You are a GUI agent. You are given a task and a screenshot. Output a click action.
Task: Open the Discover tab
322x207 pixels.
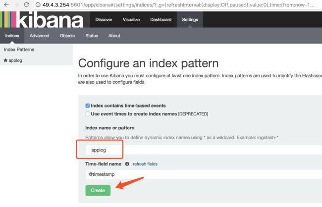tap(104, 20)
